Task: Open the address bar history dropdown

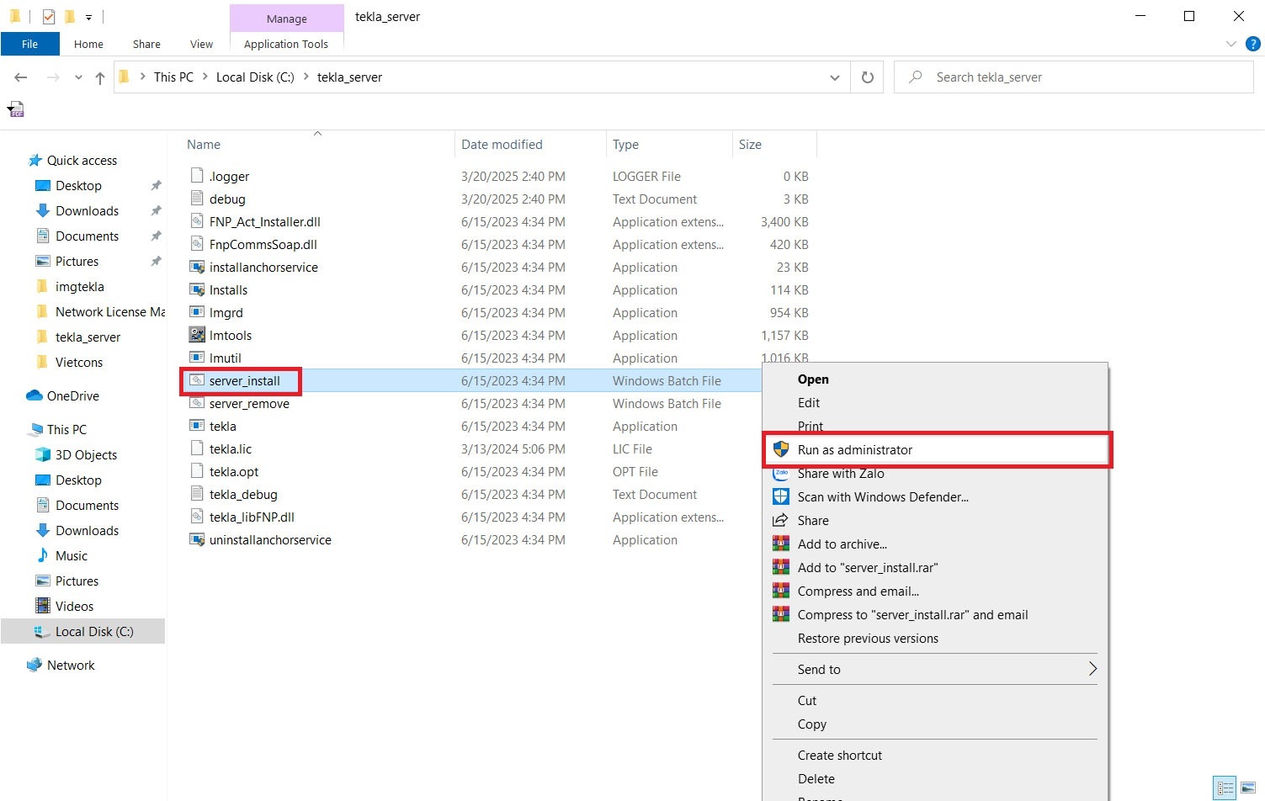Action: coord(834,77)
